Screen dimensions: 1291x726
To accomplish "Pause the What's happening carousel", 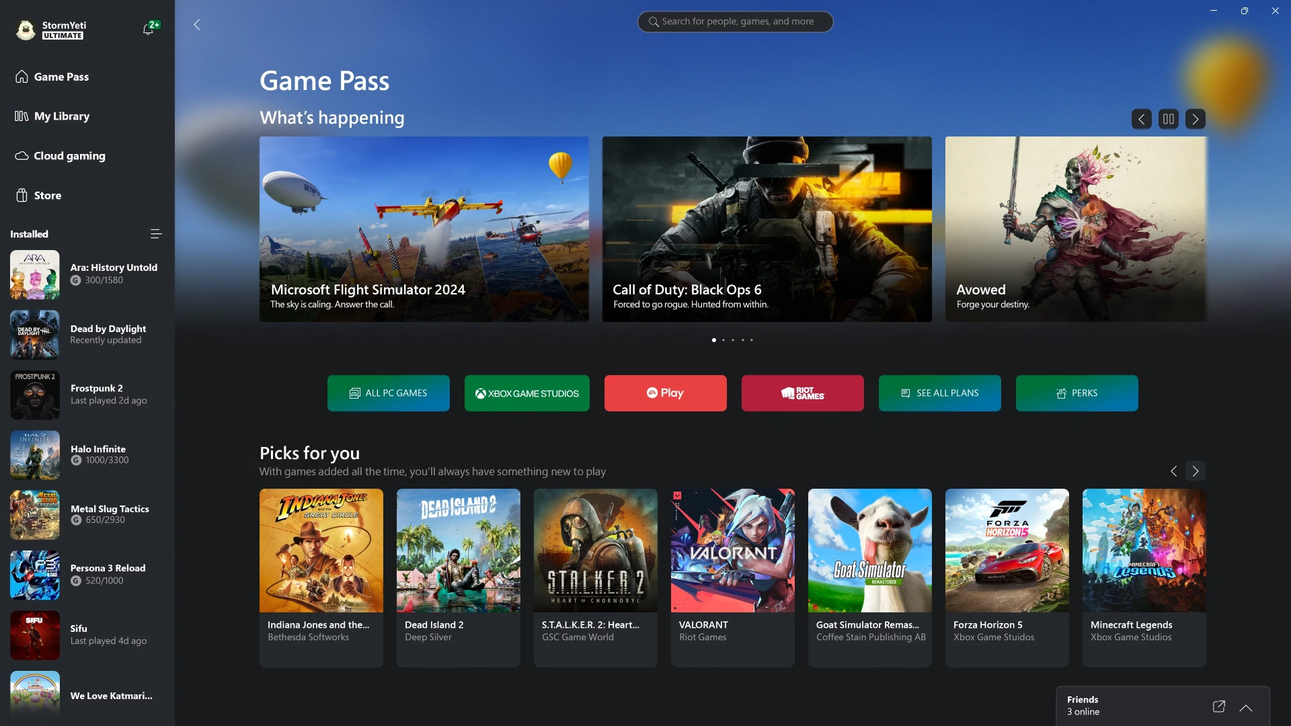I will (x=1168, y=119).
